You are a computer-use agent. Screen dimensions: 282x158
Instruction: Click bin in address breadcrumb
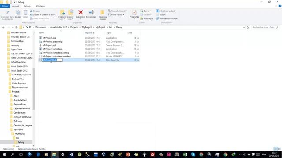pyautogui.click(x=111, y=27)
